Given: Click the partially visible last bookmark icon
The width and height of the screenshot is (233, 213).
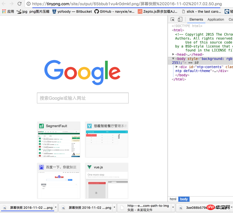Looking at the screenshot, I should click(227, 11).
